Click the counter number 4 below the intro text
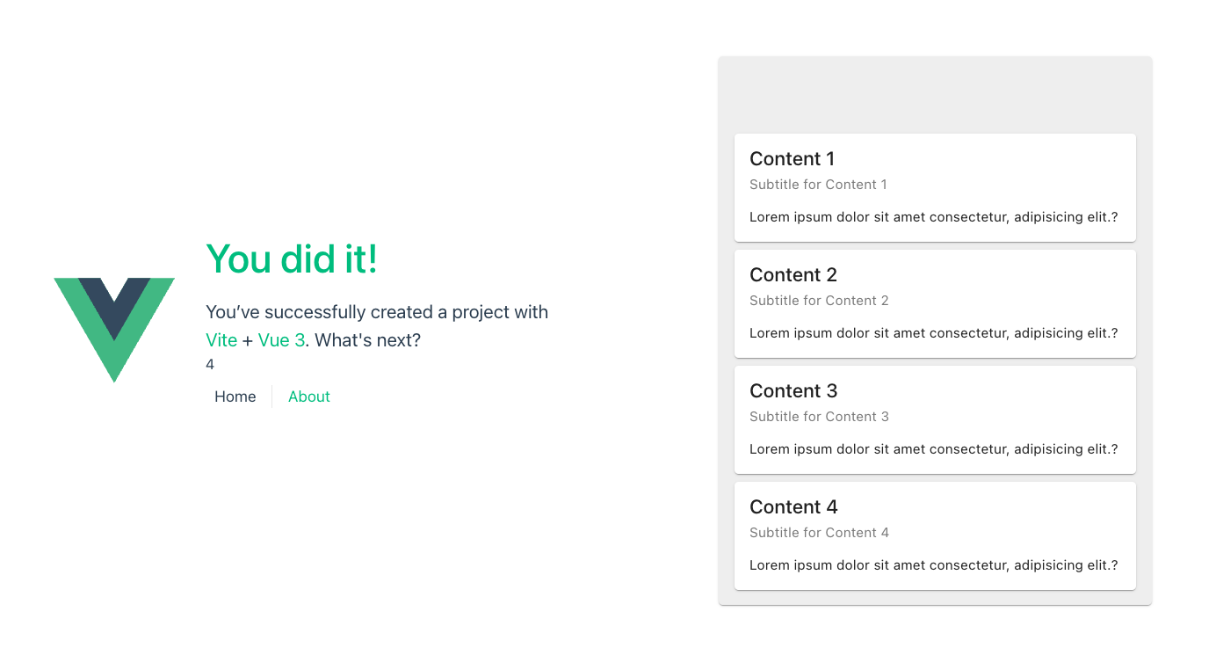This screenshot has width=1216, height=655. [x=210, y=365]
